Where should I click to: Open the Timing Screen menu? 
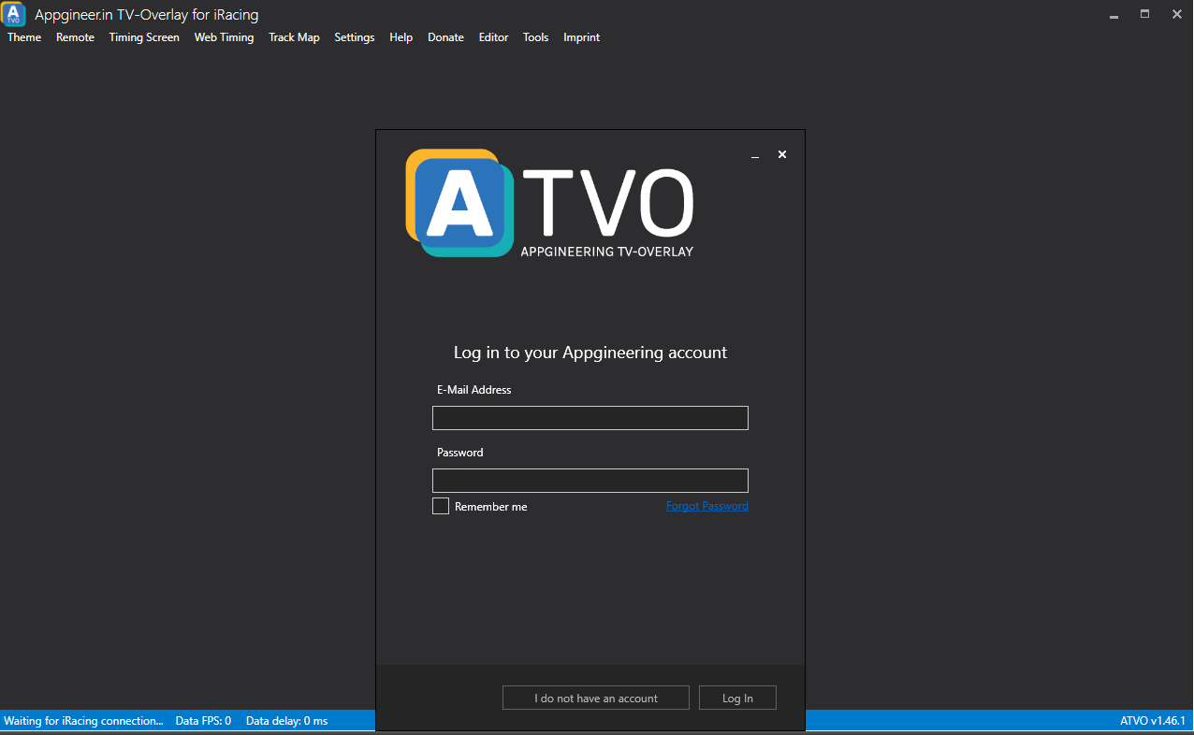(144, 37)
